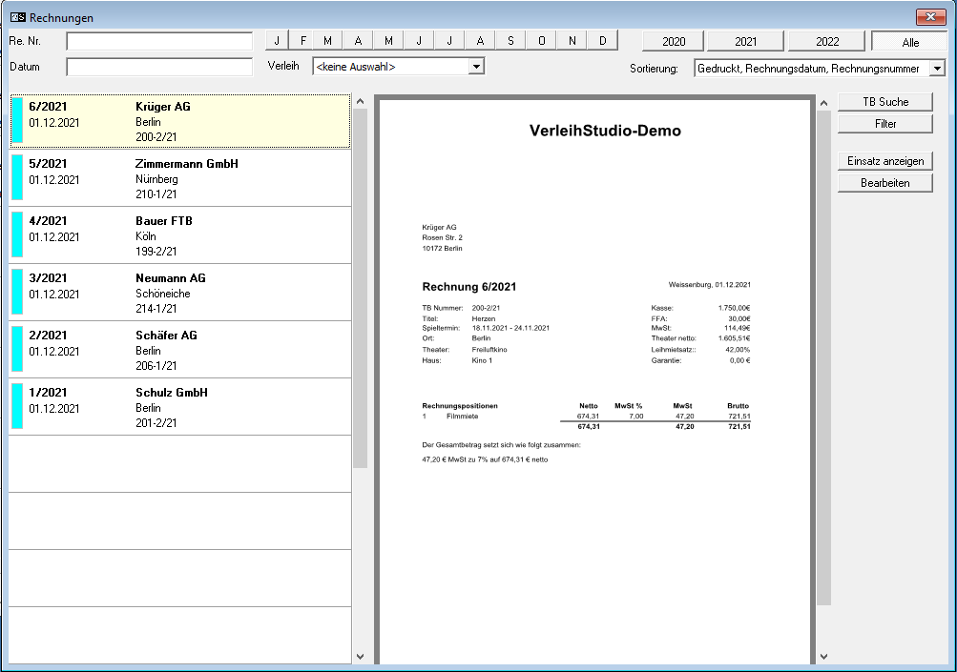Expand the Sortierung dropdown
The image size is (957, 672).
[936, 69]
